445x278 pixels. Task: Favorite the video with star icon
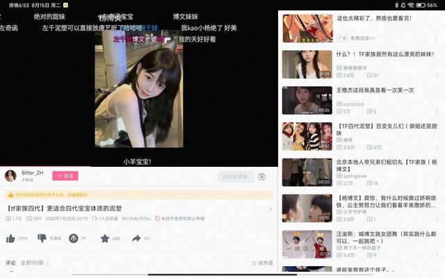point(105,238)
